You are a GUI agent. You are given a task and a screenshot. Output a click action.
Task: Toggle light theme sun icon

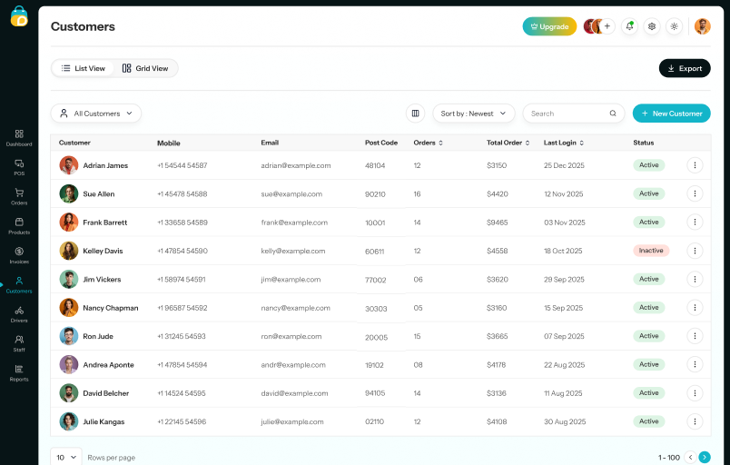tap(674, 26)
